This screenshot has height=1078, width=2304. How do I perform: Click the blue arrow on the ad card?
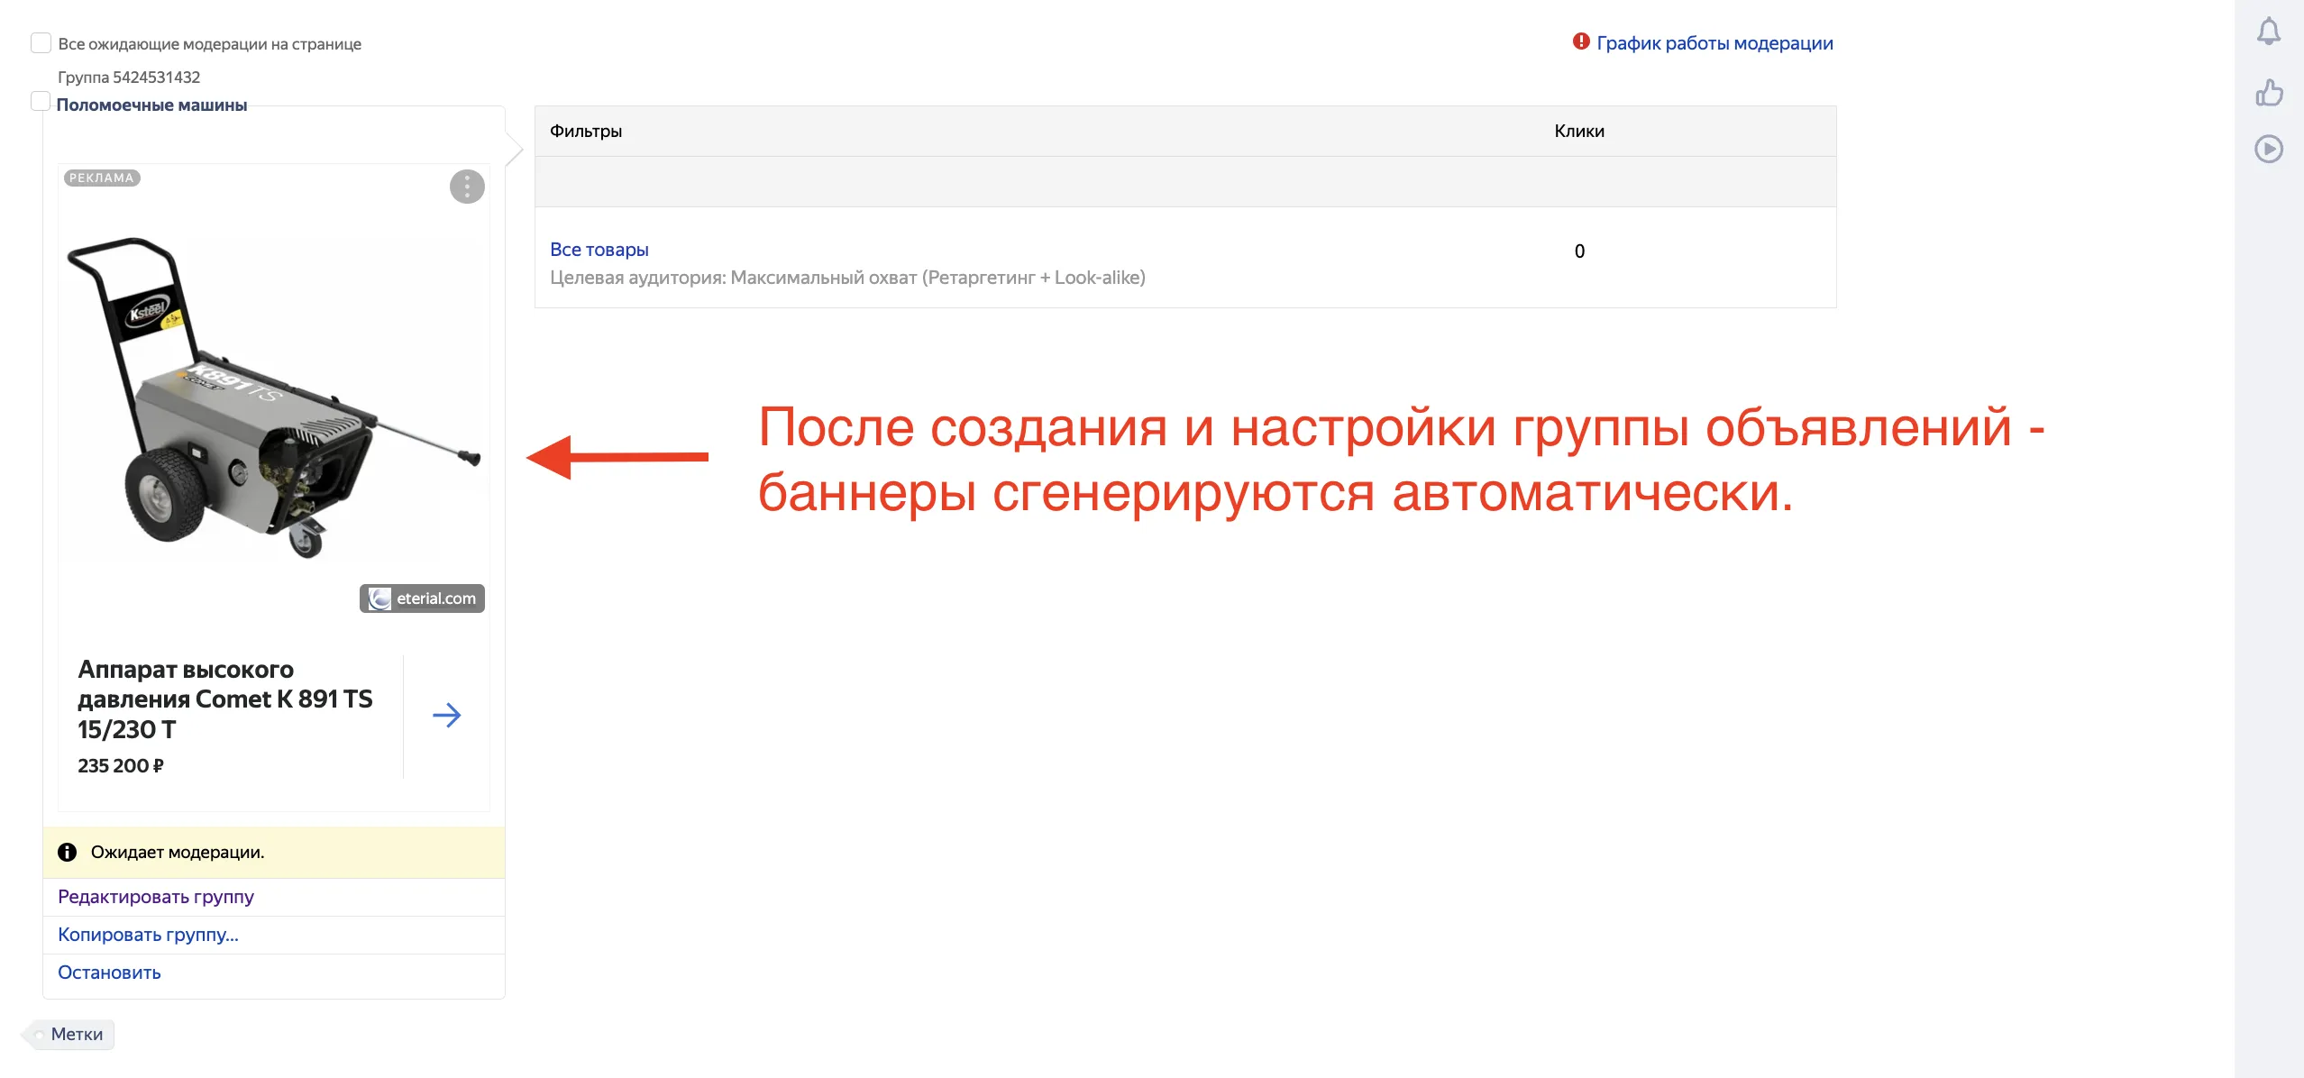(x=448, y=714)
